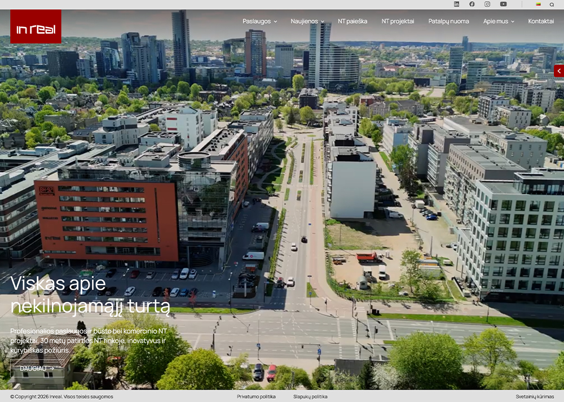This screenshot has width=564, height=402.
Task: Expand the red side panel arrow
Action: 558,71
